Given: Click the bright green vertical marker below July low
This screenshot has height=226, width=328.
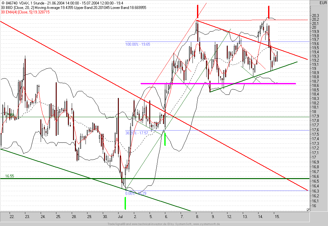Looking at the screenshot, I should (x=125, y=203).
